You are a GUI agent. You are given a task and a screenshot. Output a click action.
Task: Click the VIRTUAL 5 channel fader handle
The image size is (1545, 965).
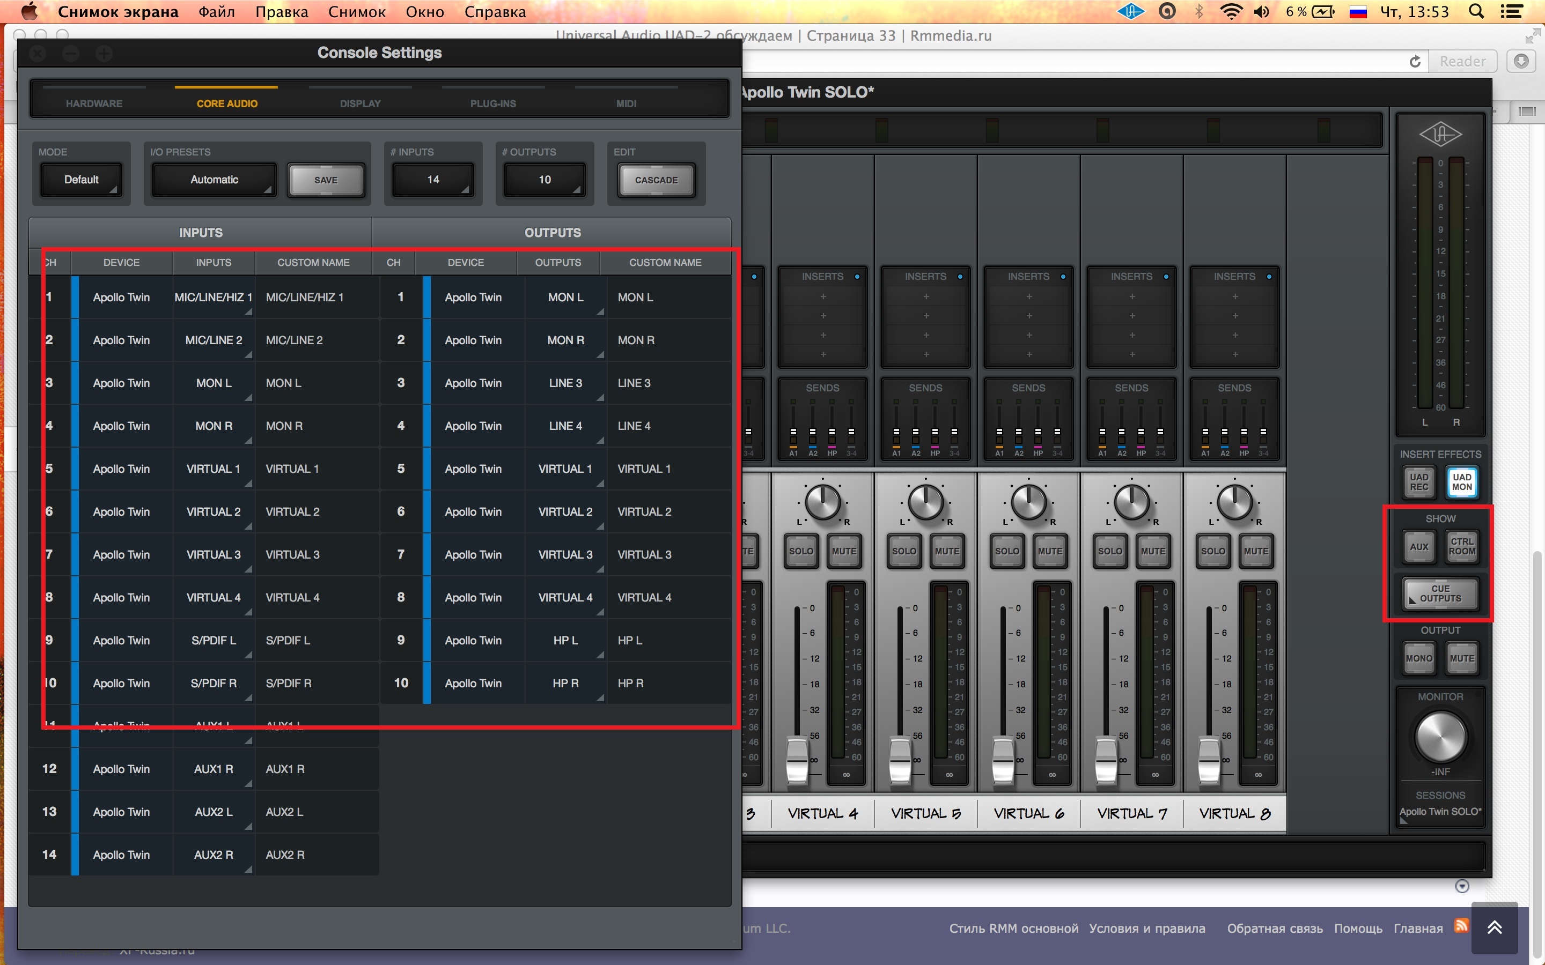(900, 760)
